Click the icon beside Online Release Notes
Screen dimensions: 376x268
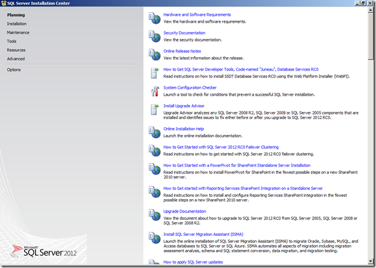click(154, 54)
